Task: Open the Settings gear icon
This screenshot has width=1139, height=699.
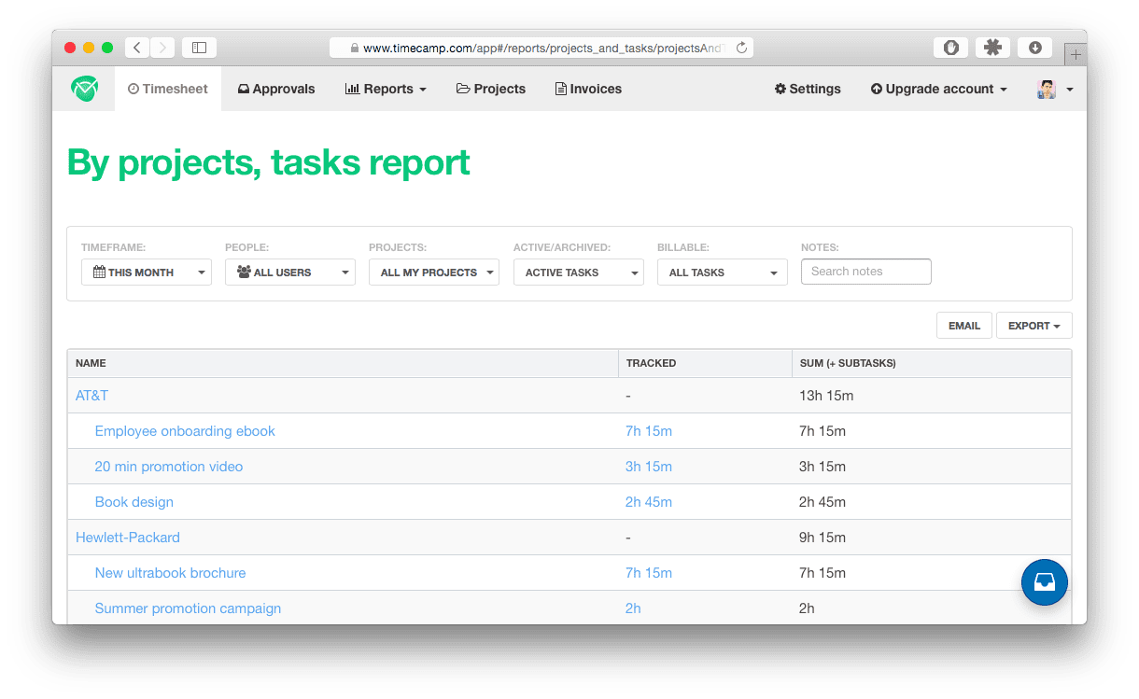Action: click(781, 88)
